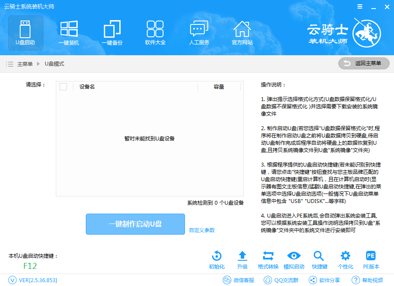Image resolution: width=394 pixels, height=286 pixels.
Task: Click 设备名 column header
Action: pos(87,87)
